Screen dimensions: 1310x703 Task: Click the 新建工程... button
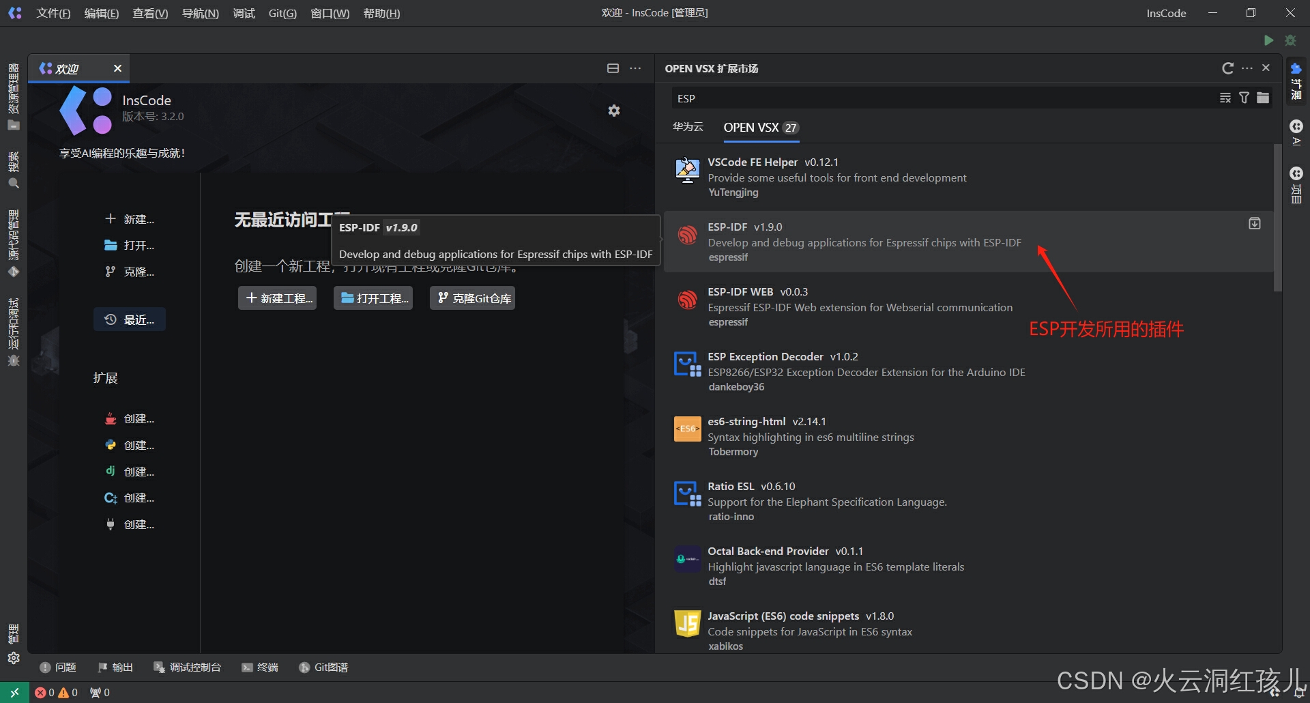tap(278, 298)
